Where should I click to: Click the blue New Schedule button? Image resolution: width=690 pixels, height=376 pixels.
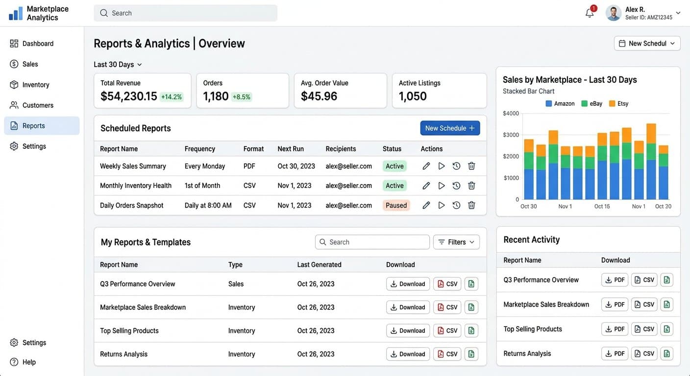pos(450,128)
